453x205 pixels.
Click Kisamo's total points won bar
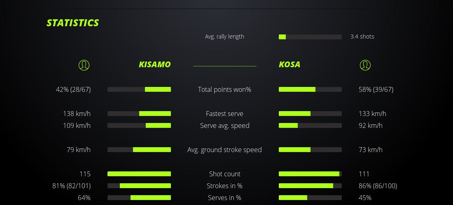[139, 89]
